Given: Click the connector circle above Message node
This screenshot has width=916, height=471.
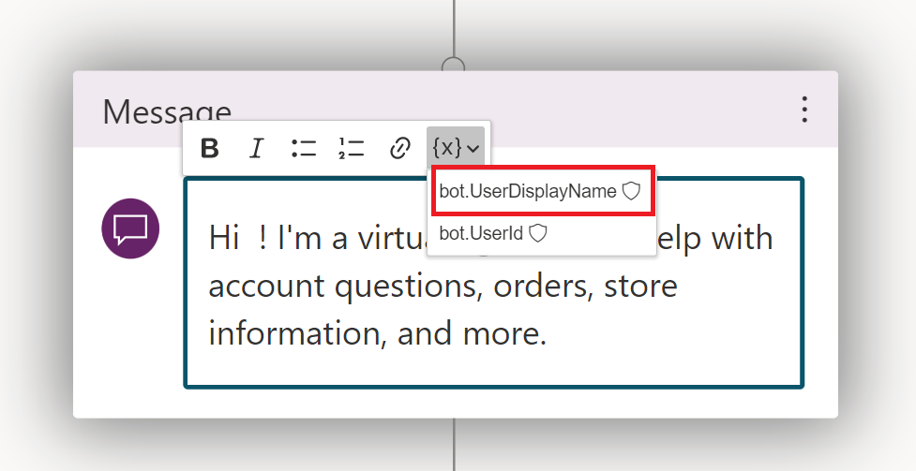Looking at the screenshot, I should (x=454, y=65).
